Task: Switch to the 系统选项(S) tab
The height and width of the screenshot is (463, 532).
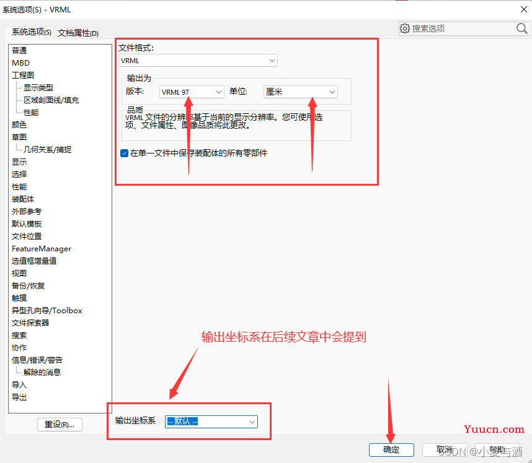Action: point(31,32)
